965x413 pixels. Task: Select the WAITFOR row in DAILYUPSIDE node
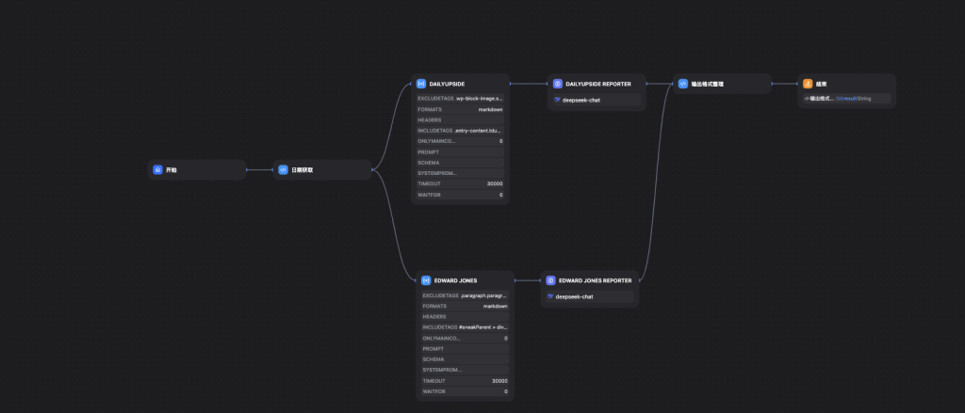460,195
